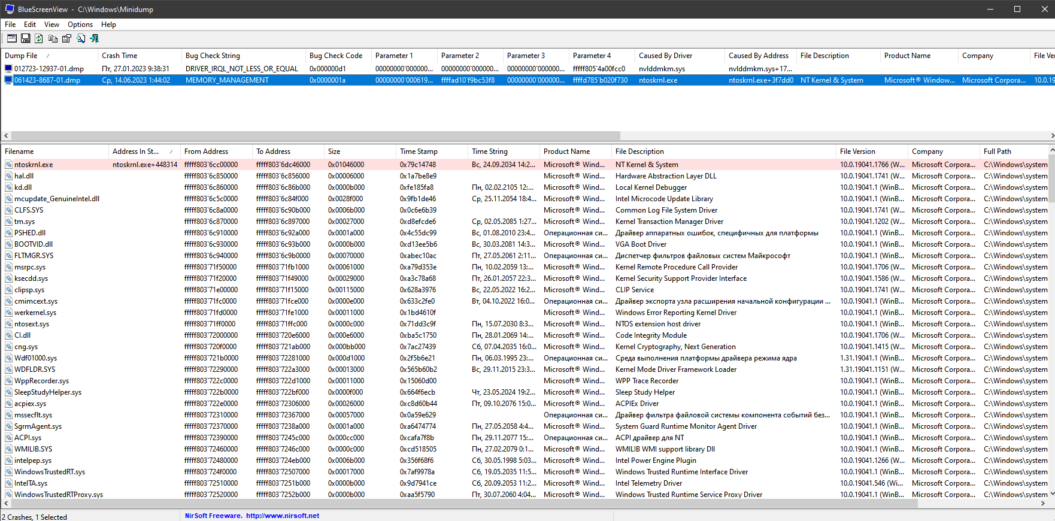Image resolution: width=1055 pixels, height=521 pixels.
Task: Sort crashes by Crash Time column
Action: (139, 56)
